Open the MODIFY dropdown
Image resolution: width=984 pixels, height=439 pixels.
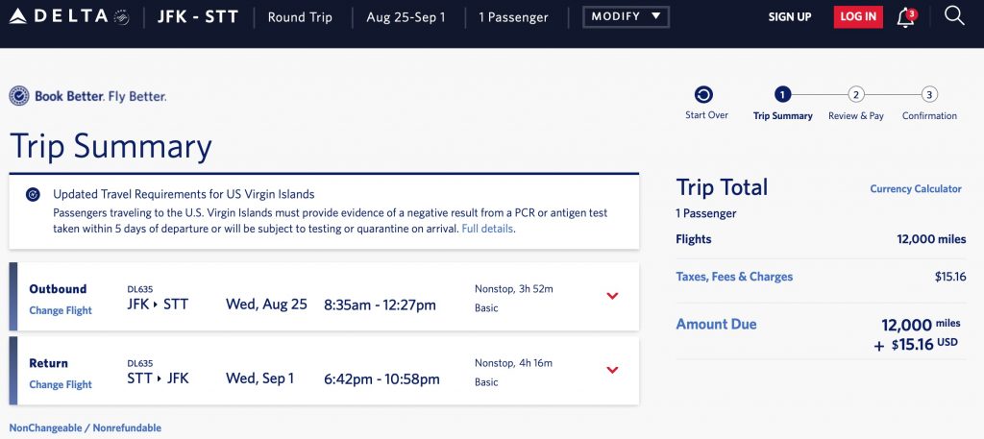tap(626, 17)
